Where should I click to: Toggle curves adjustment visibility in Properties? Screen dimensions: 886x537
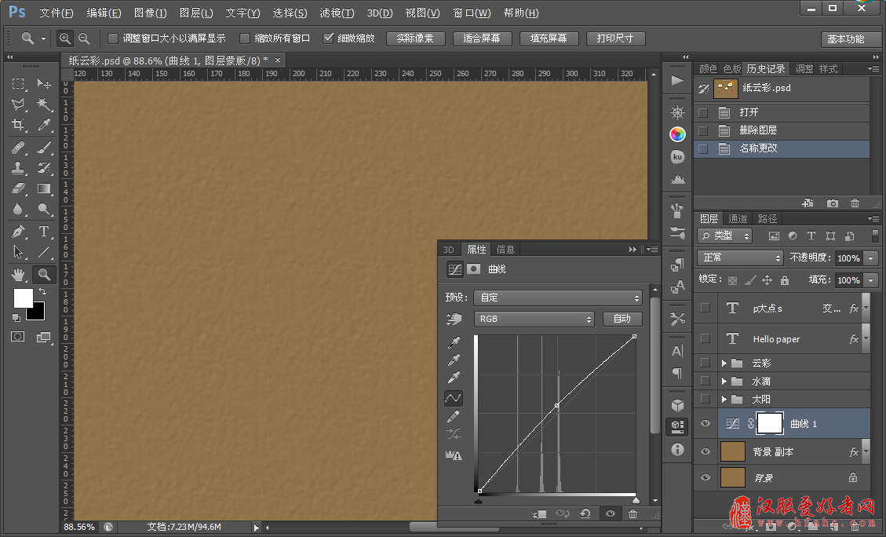(611, 513)
